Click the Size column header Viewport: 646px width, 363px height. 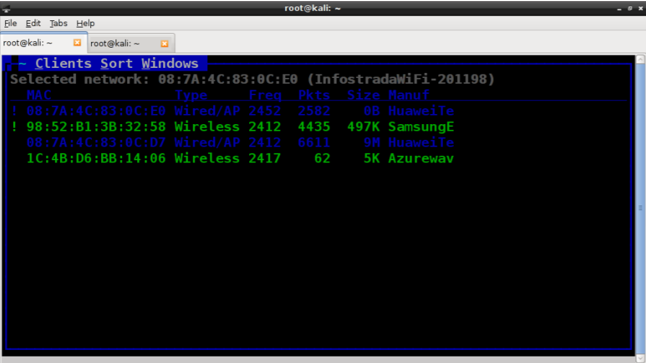[x=363, y=95]
